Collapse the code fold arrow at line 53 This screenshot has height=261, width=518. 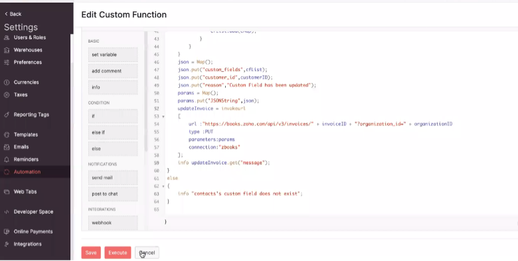tap(163, 117)
